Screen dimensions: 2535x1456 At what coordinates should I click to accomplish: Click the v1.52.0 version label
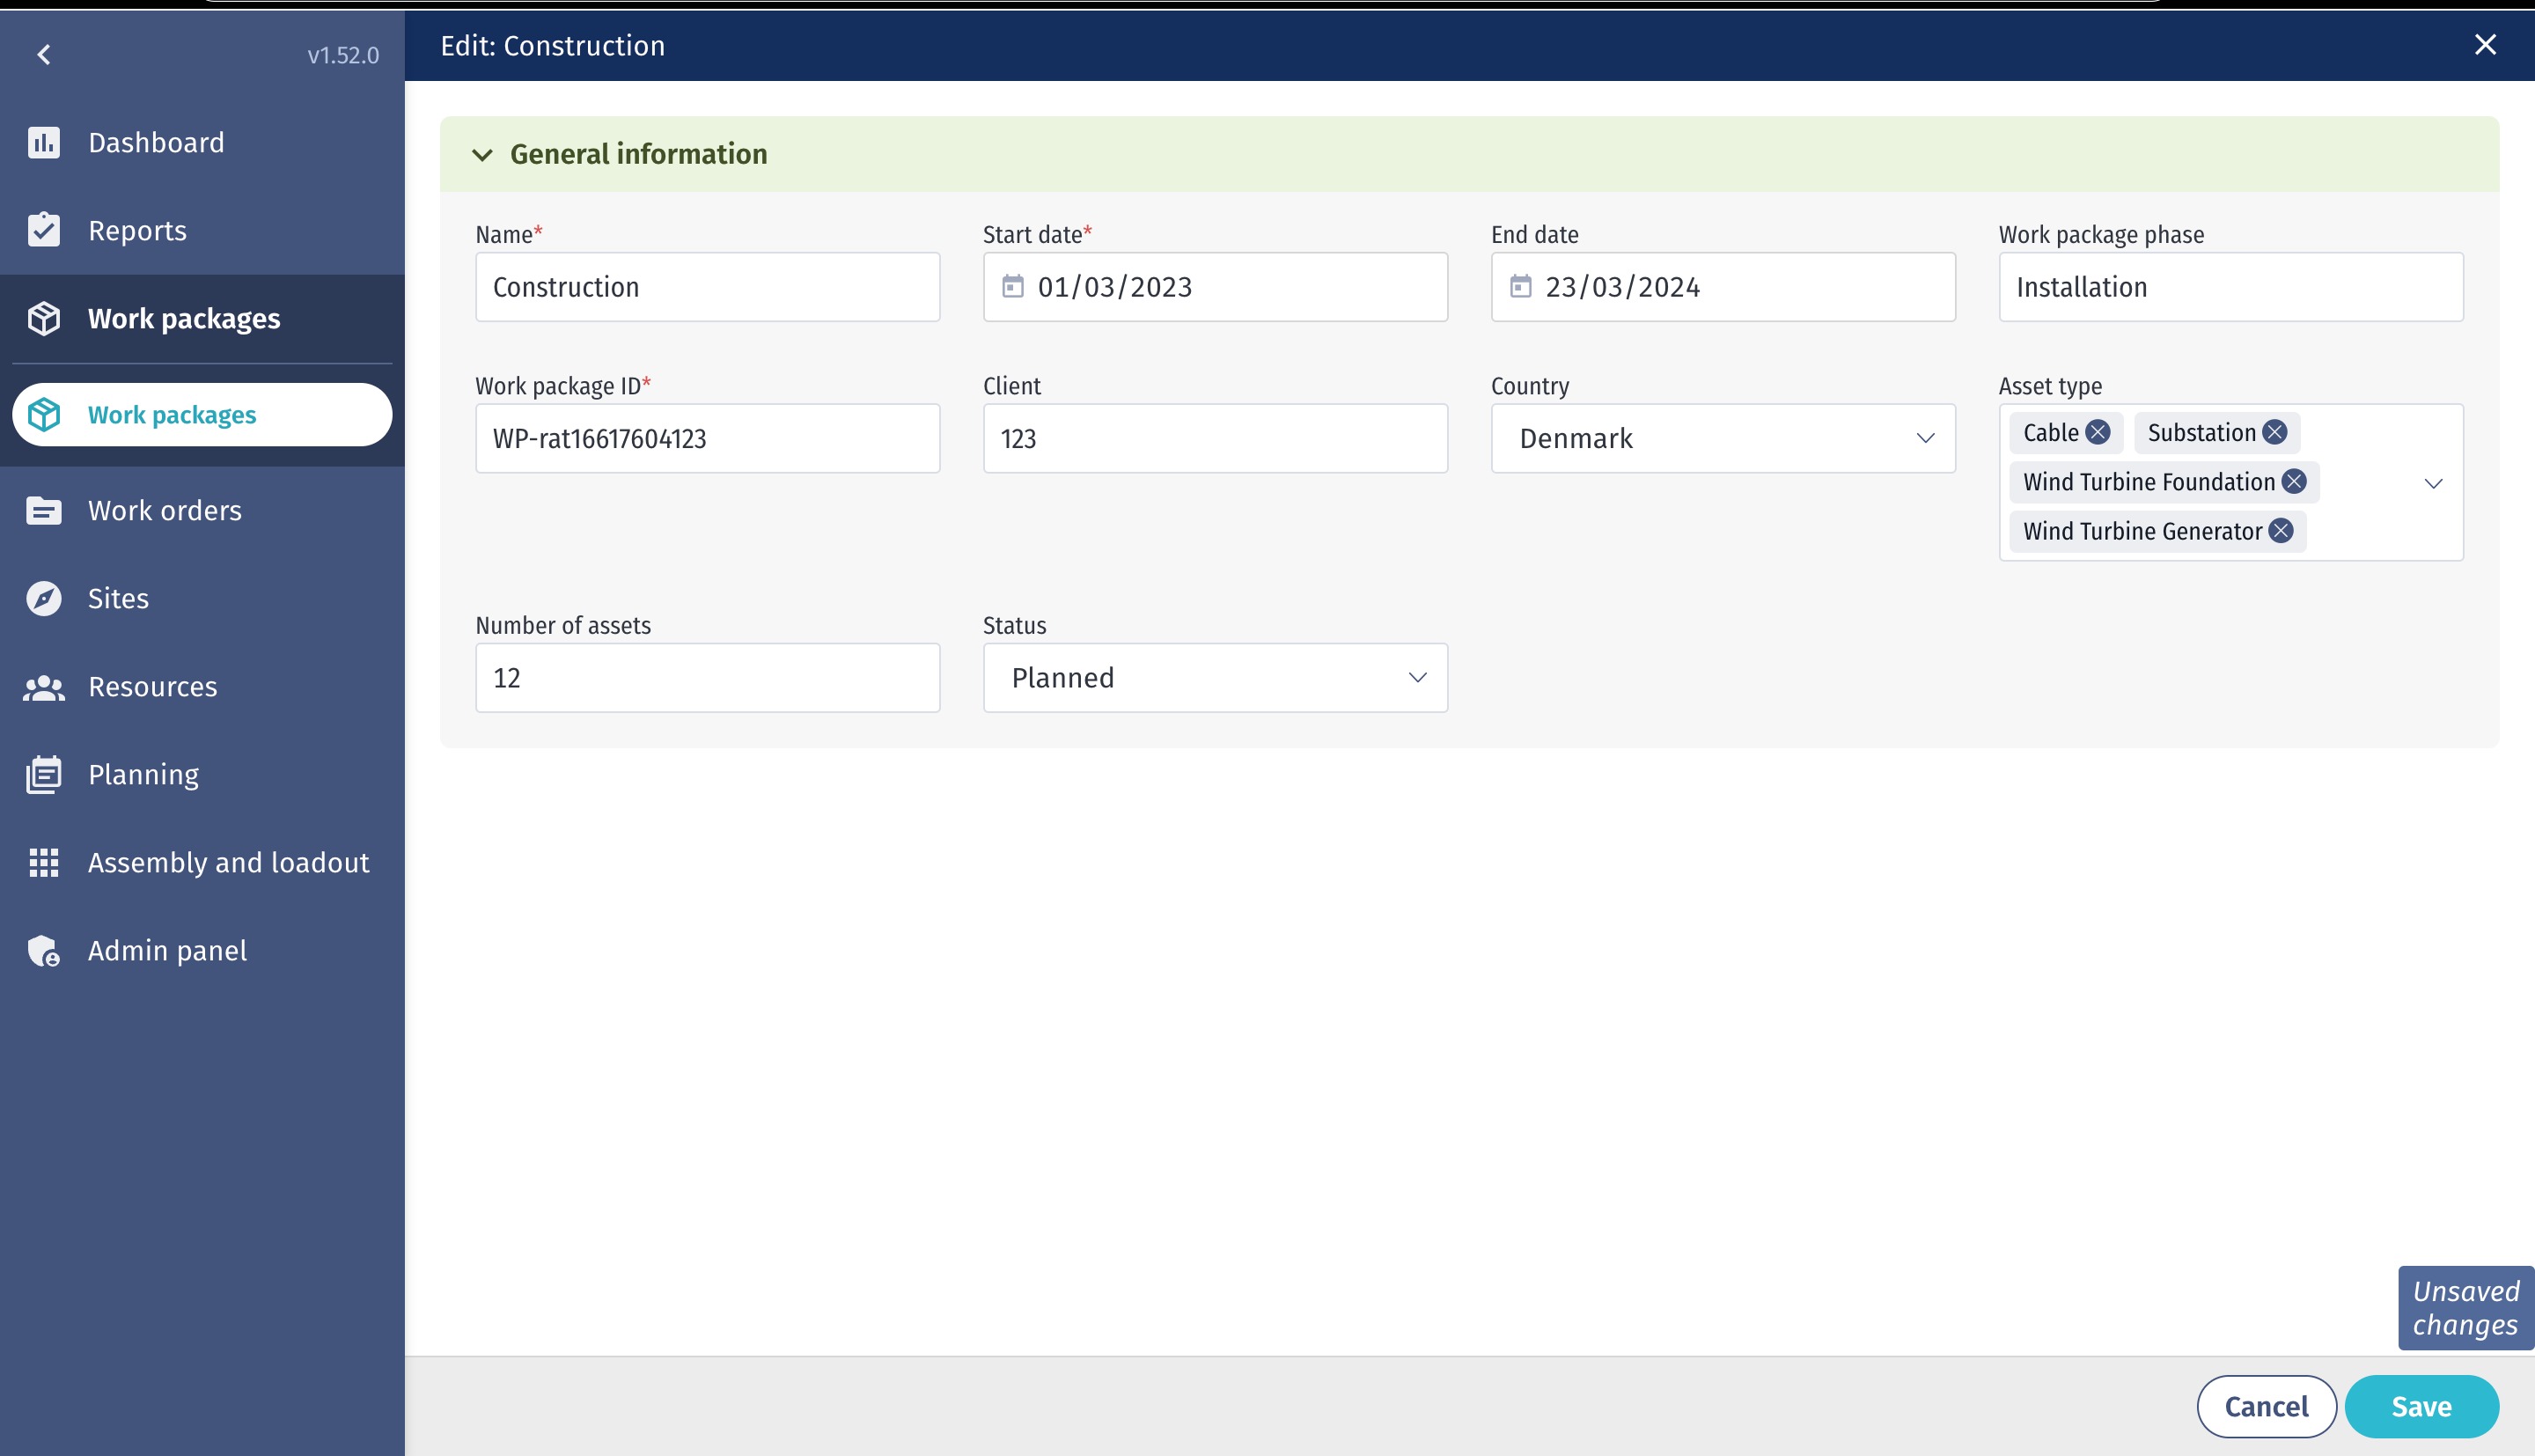(x=343, y=55)
